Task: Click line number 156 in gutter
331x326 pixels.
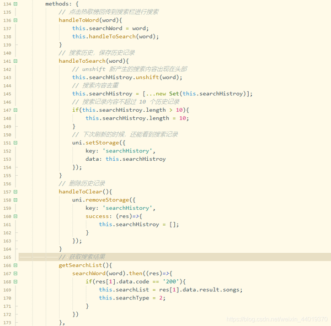Action: [x=7, y=184]
